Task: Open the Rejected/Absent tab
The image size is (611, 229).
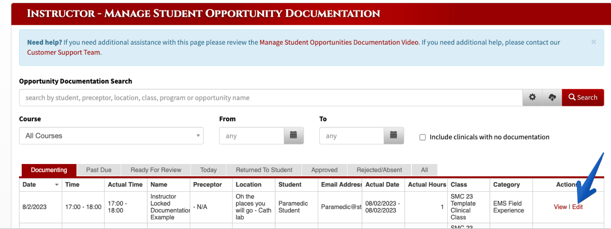Action: click(x=379, y=170)
